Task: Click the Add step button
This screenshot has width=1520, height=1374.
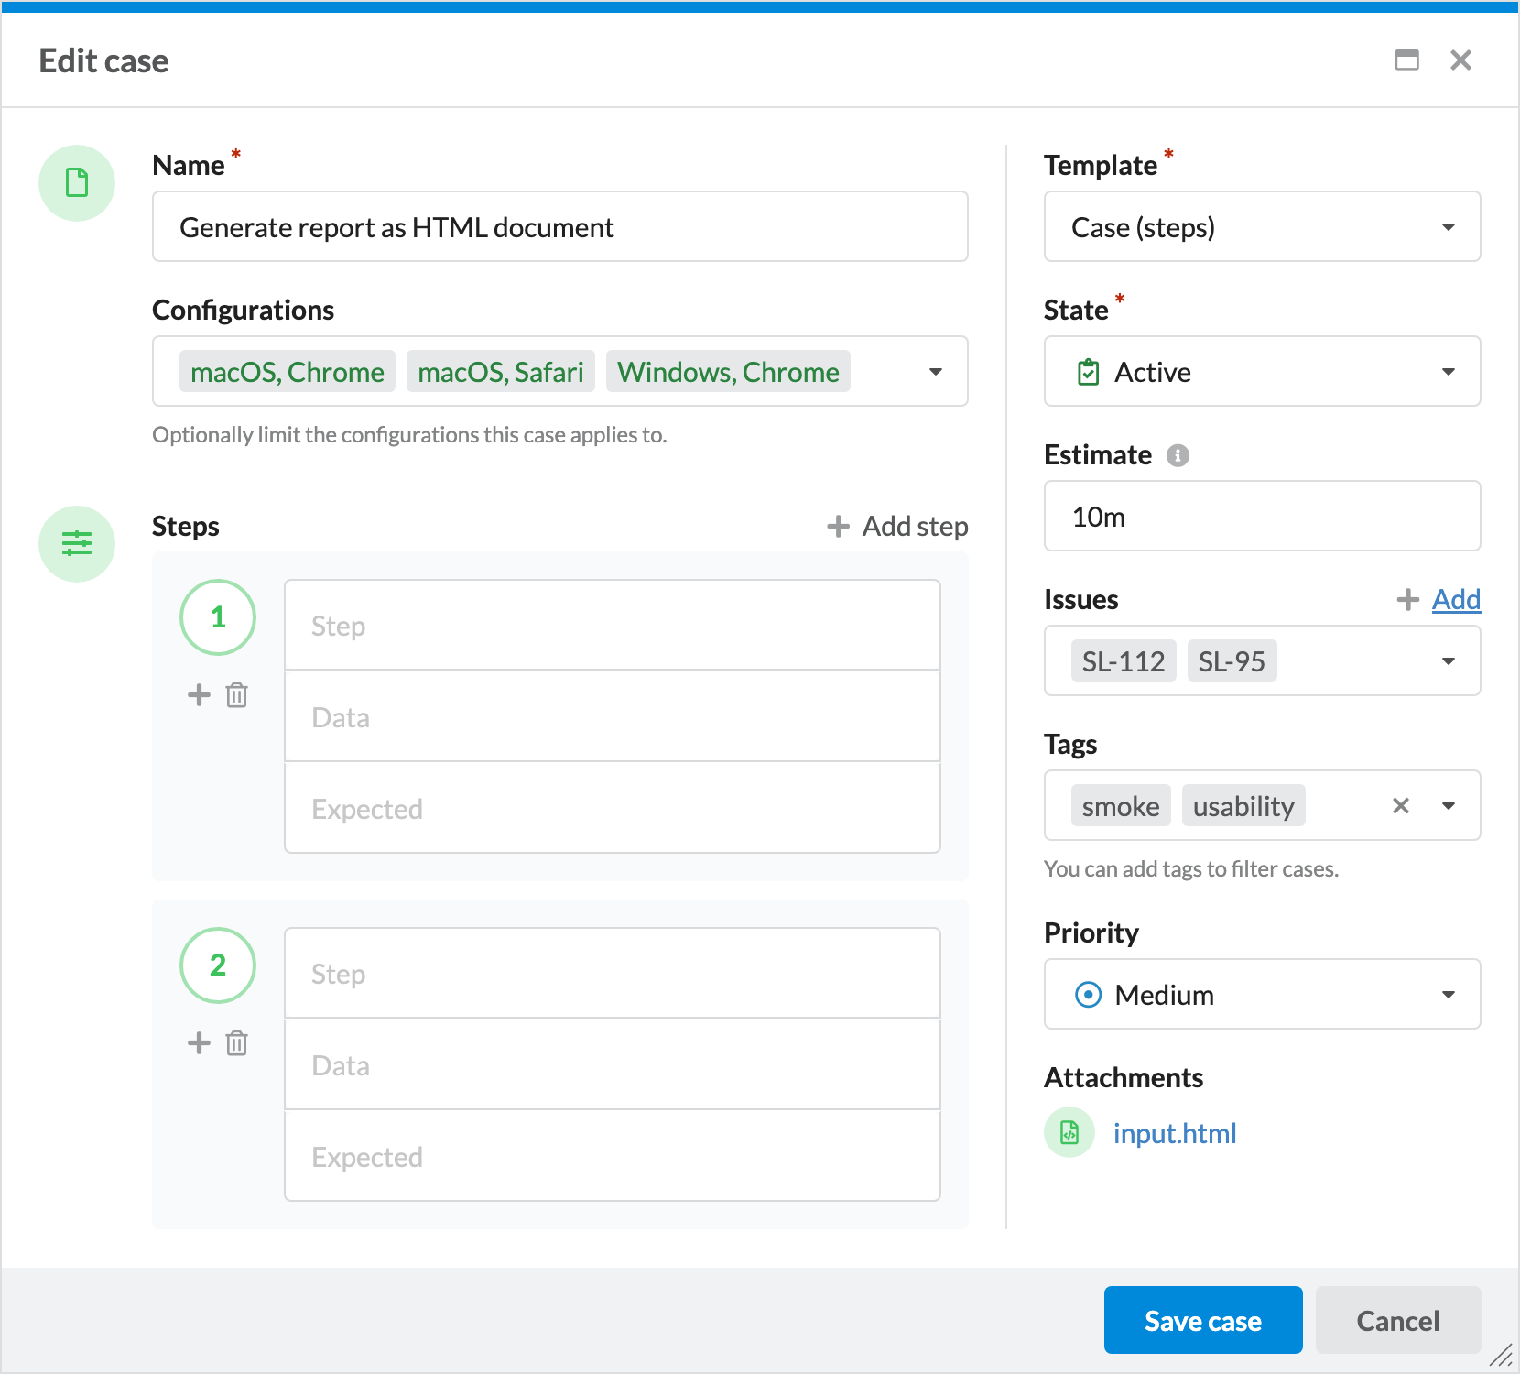Action: pos(897,527)
